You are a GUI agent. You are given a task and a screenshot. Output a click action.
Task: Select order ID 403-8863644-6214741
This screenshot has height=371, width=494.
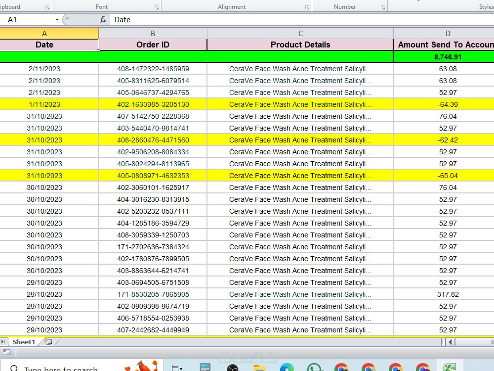pyautogui.click(x=153, y=271)
